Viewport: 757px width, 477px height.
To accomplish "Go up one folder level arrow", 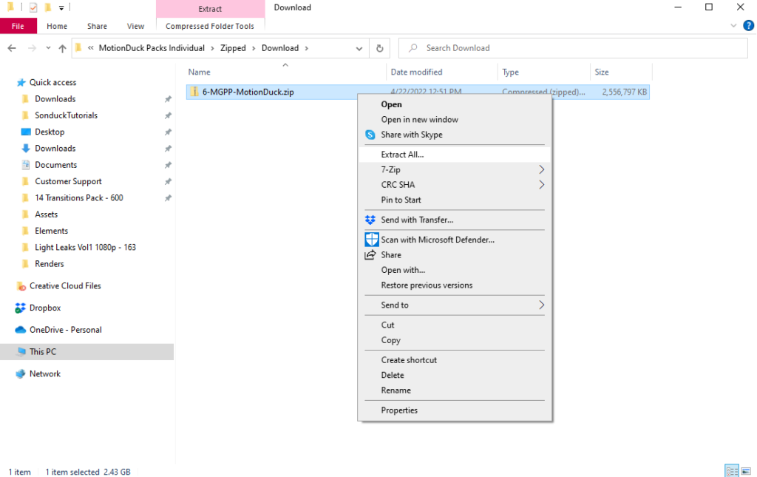I will (62, 48).
